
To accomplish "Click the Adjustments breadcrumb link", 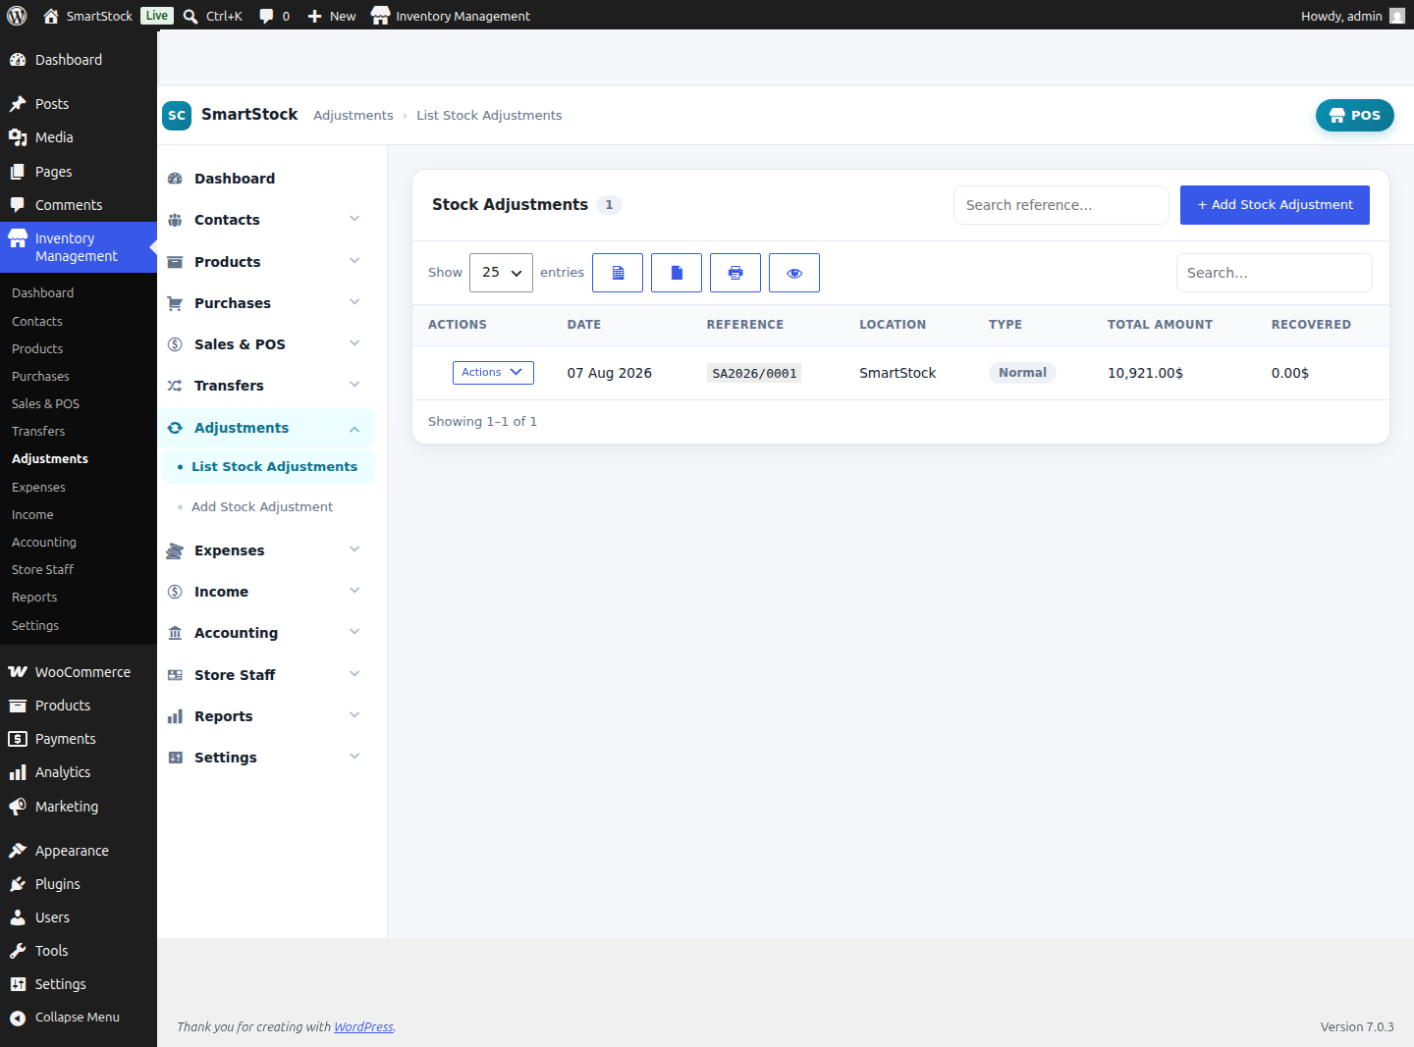I will pos(353,116).
